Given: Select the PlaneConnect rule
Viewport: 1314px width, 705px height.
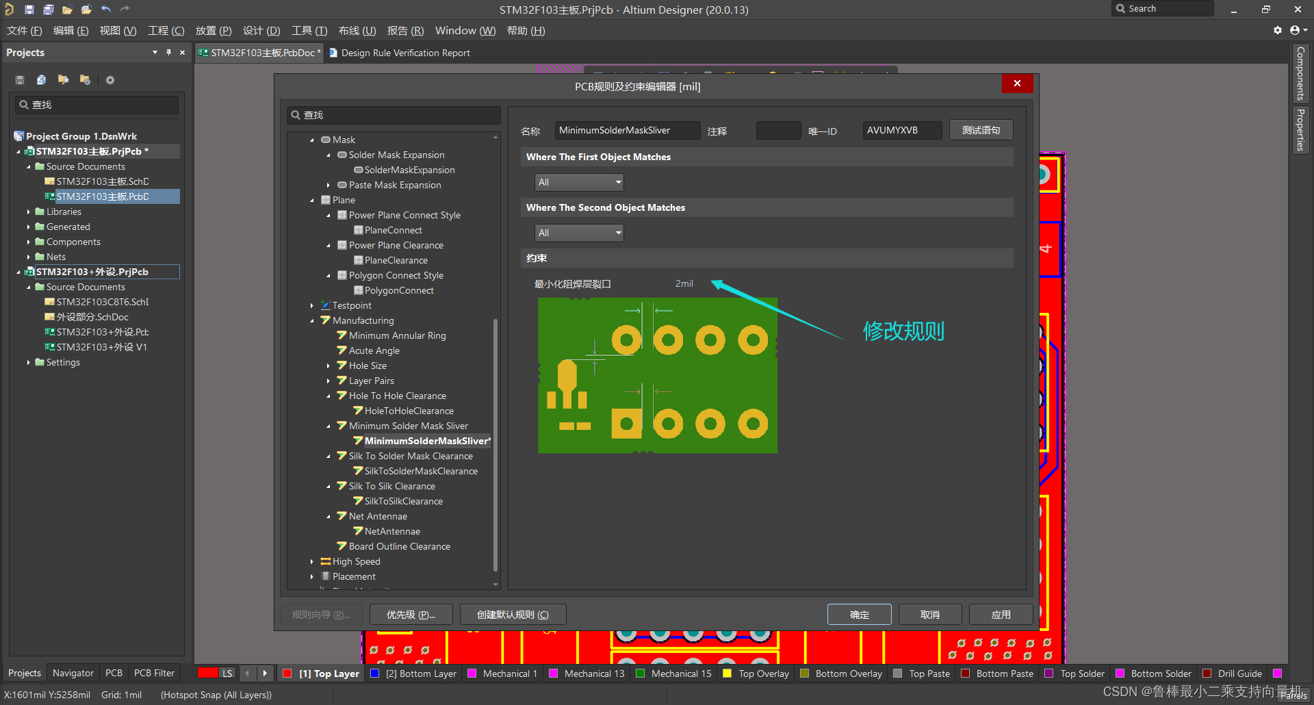Looking at the screenshot, I should point(393,230).
